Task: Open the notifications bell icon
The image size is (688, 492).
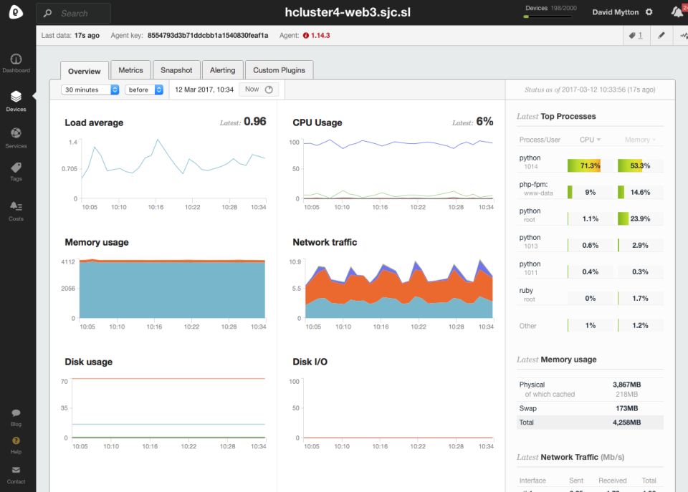Action: click(x=677, y=12)
